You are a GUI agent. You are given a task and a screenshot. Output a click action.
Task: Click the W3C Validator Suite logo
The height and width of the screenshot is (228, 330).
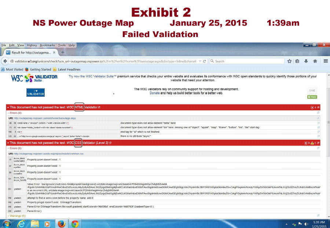[34, 78]
